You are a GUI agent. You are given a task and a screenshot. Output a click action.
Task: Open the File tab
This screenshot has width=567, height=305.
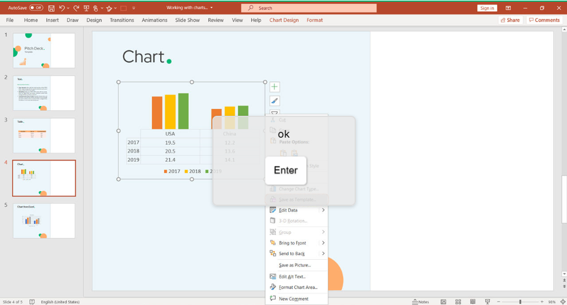10,20
